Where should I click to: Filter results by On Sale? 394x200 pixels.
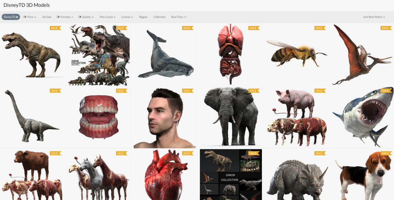[x=47, y=17]
